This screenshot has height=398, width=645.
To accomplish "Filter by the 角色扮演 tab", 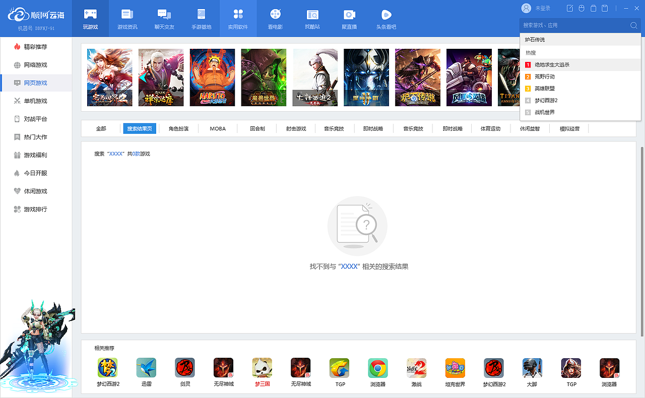I will click(x=179, y=129).
